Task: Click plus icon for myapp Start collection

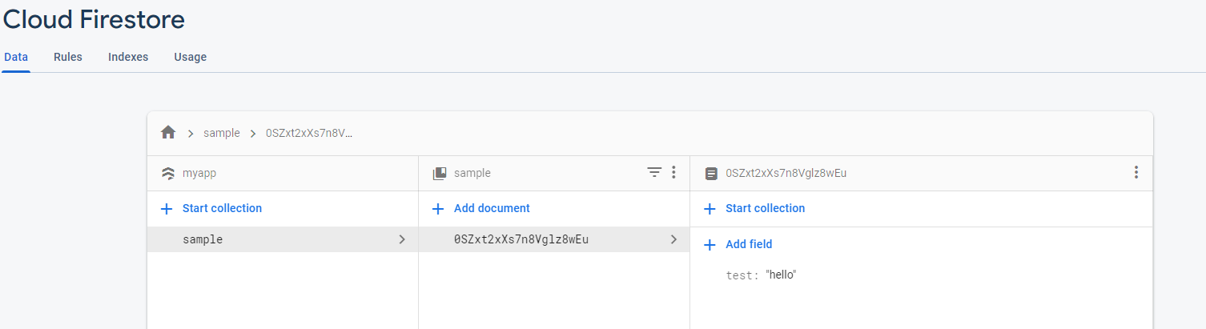Action: (x=167, y=209)
